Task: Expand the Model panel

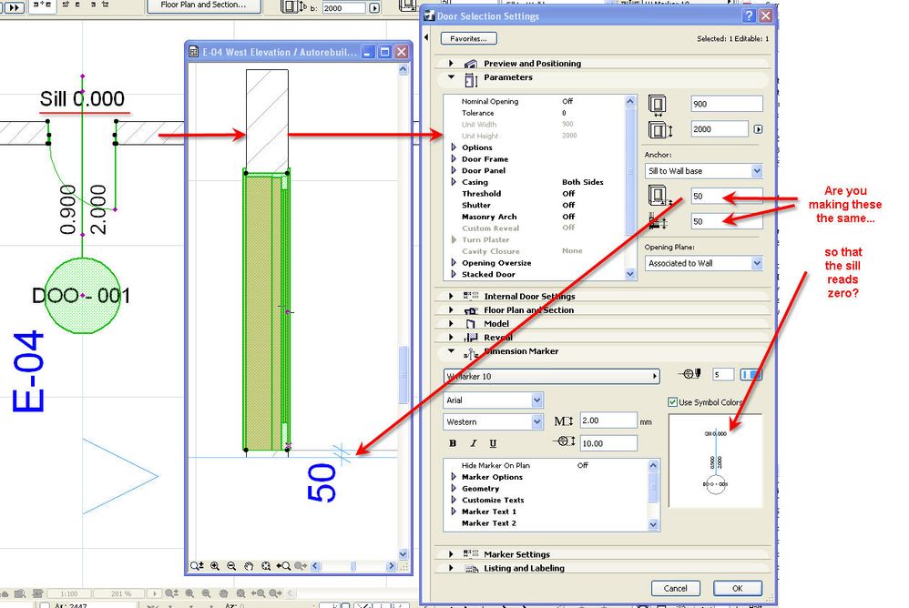Action: pos(451,324)
